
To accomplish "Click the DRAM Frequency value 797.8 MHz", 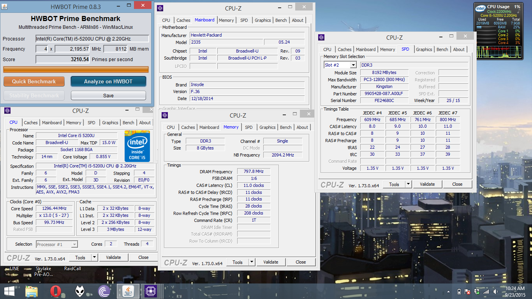I will click(x=254, y=172).
